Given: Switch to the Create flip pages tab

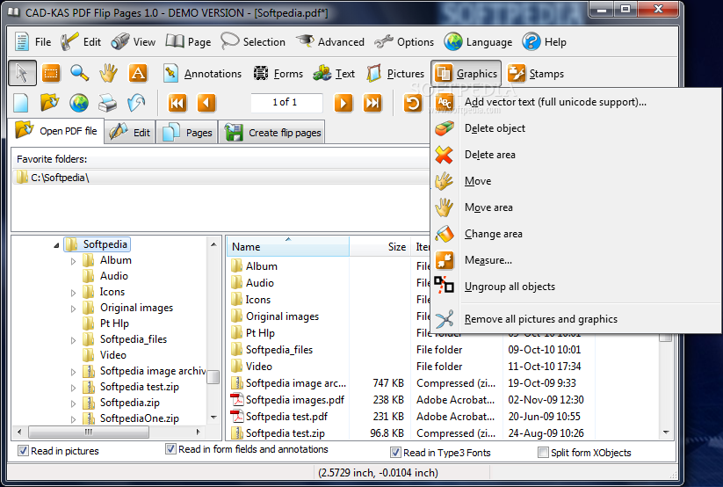Looking at the screenshot, I should pyautogui.click(x=272, y=133).
